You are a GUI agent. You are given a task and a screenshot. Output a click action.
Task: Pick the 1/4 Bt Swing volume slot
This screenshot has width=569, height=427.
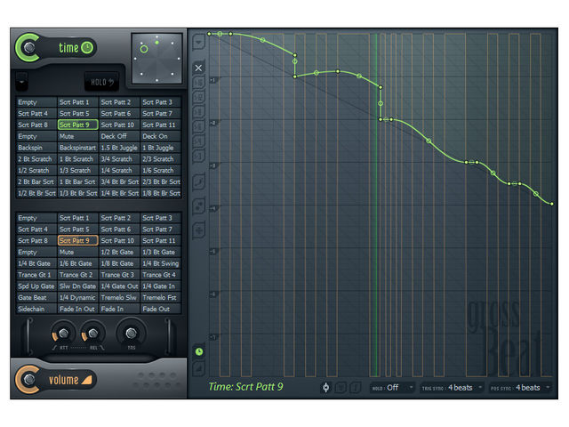pyautogui.click(x=160, y=263)
